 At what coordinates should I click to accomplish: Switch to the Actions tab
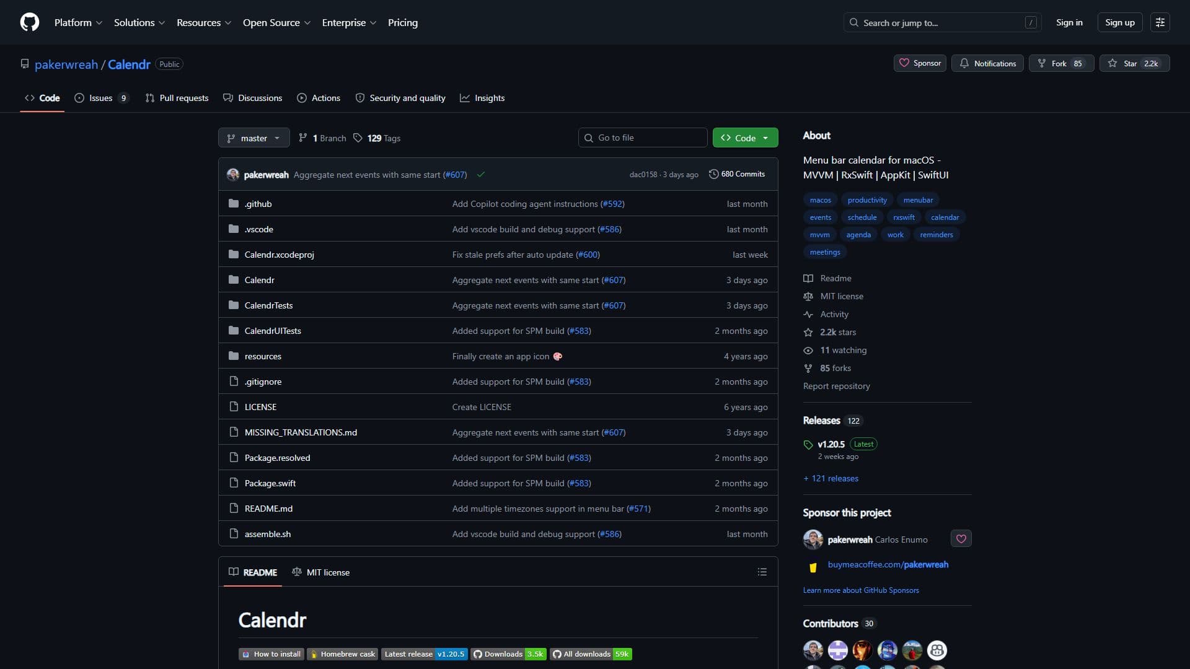(319, 98)
